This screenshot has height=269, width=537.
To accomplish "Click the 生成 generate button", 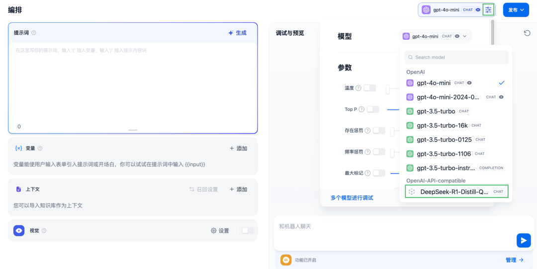I will point(237,33).
